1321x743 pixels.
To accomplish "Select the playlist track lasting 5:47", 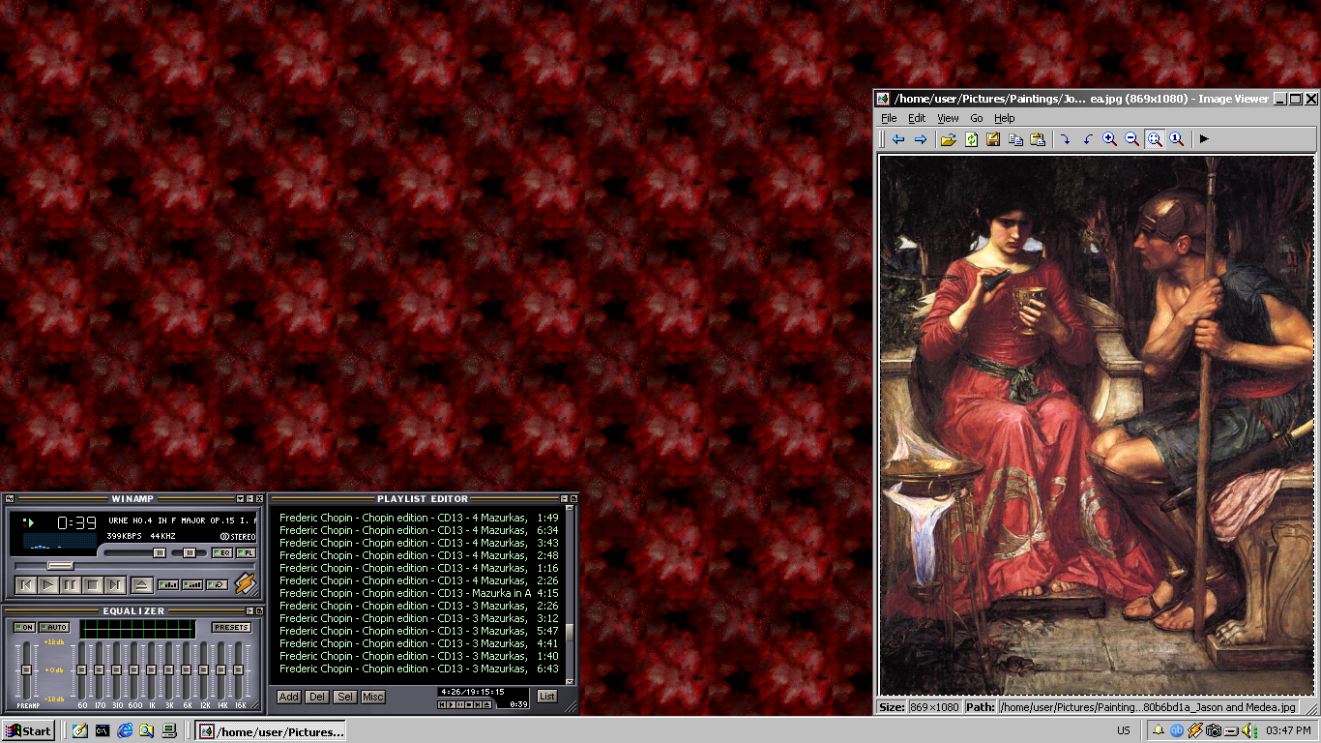I will pos(419,631).
